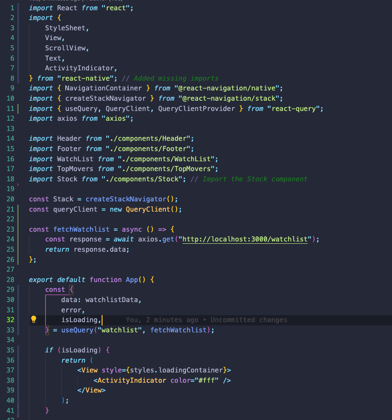Click isLoading on line 32
This screenshot has height=420, width=392.
coord(79,320)
